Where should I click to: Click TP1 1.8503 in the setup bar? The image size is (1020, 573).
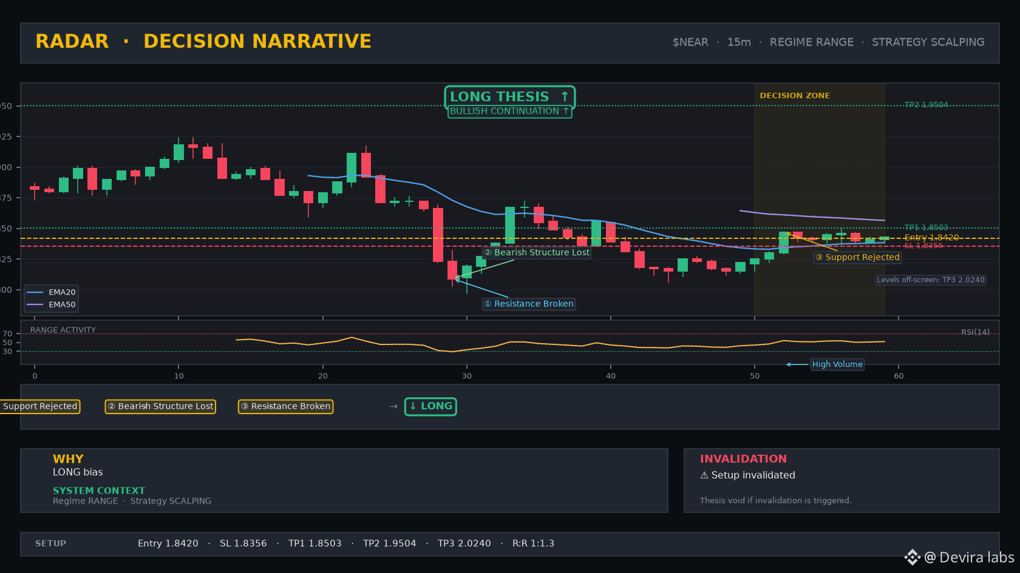coord(315,543)
